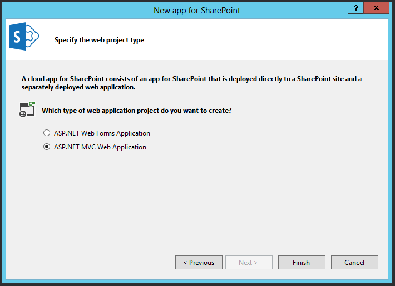Click the Which type of web application question
Image resolution: width=395 pixels, height=286 pixels.
[136, 111]
